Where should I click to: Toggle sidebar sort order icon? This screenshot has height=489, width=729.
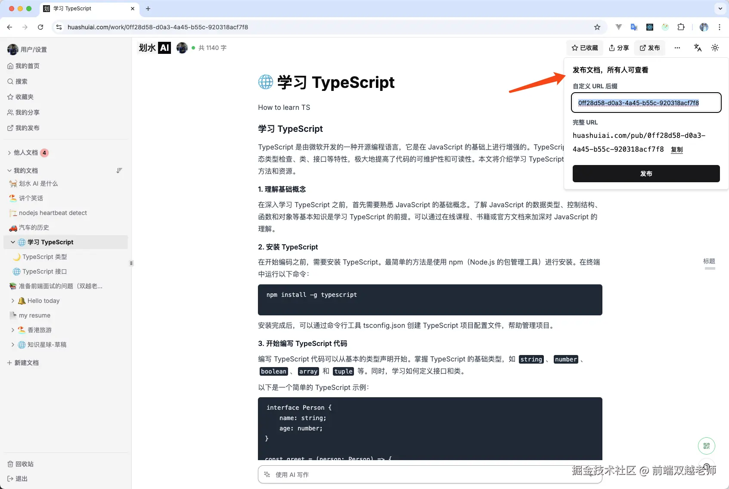click(x=119, y=171)
